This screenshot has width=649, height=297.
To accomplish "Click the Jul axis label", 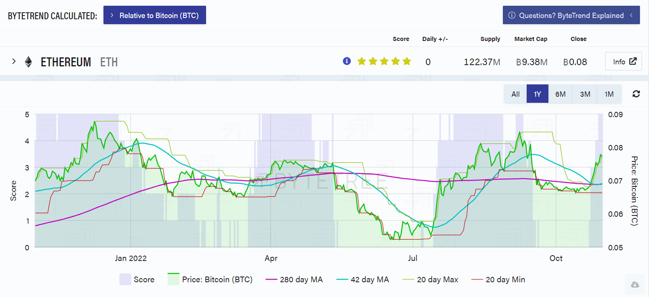I will coord(413,258).
